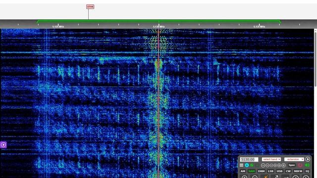317x178 pixels.
Task: Select SAM demodulation mode
Action: click(x=252, y=171)
